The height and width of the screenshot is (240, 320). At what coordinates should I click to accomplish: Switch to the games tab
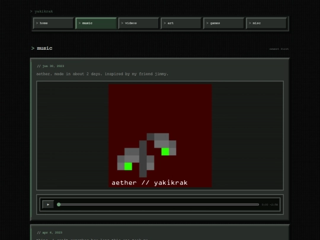tap(223, 23)
